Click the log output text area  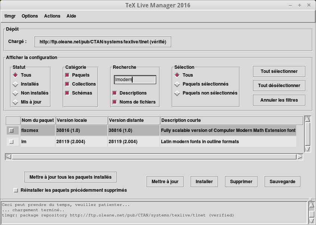pyautogui.click(x=154, y=213)
